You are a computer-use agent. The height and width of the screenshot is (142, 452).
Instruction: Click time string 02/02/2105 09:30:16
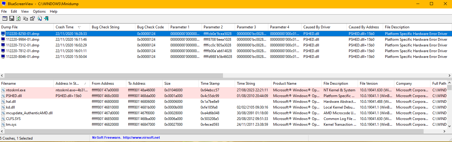[x=252, y=107]
